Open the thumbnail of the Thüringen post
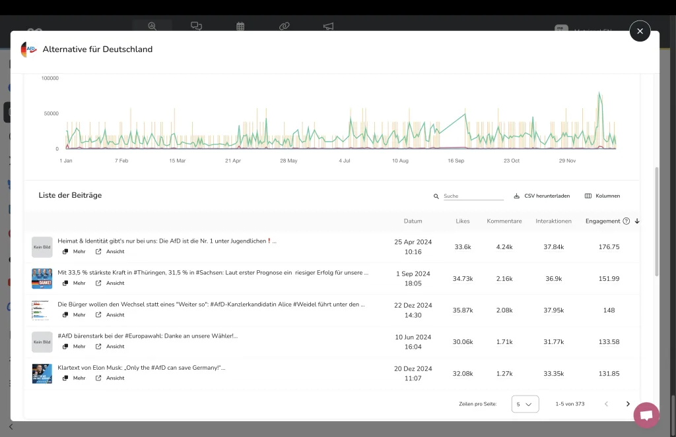Screen dimensions: 676x437 [x=42, y=279]
